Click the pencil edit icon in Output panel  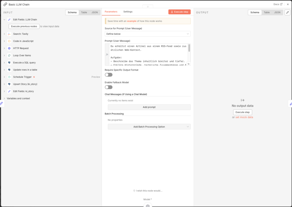pyautogui.click(x=287, y=13)
